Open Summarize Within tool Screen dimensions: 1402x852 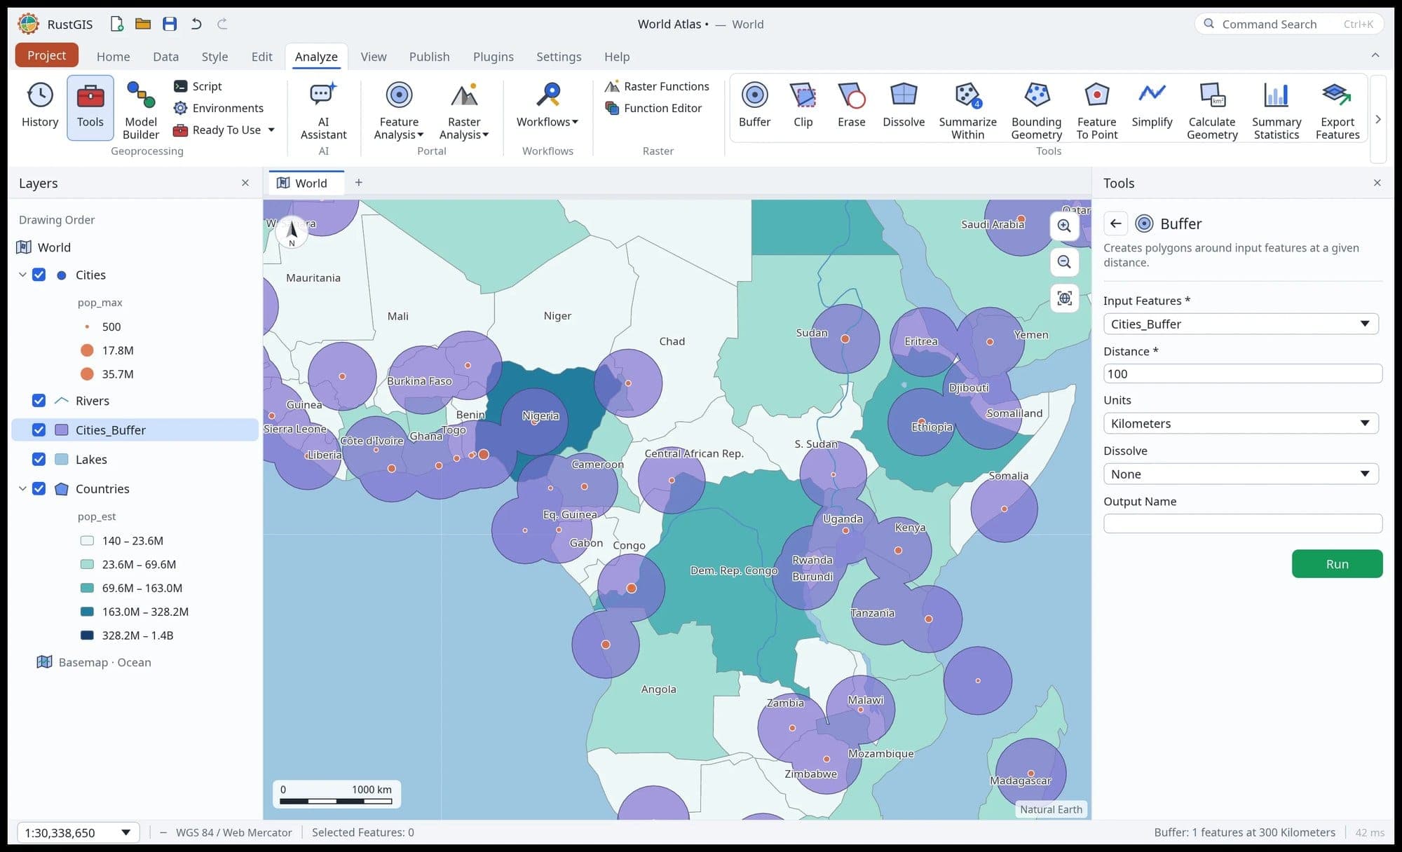967,110
